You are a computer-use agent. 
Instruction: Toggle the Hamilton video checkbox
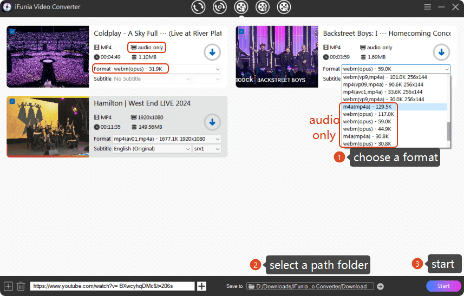[x=12, y=101]
